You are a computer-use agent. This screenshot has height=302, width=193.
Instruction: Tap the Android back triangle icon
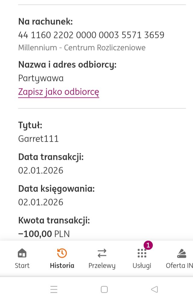[x=154, y=290]
